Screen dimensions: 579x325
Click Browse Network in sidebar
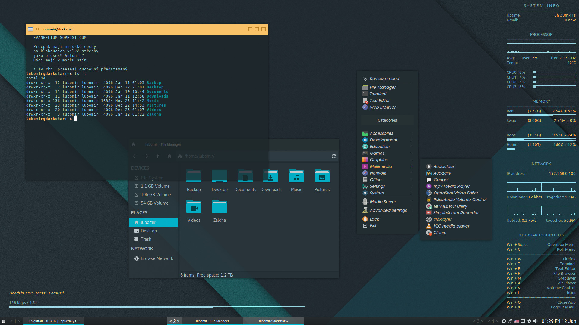click(x=157, y=258)
